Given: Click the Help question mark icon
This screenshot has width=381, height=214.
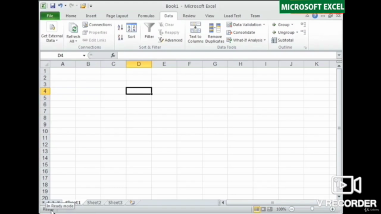Looking at the screenshot, I should pos(315,16).
